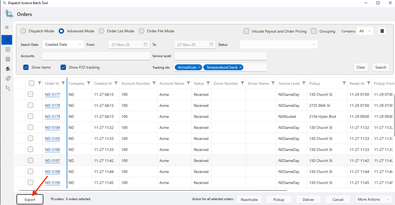Click inside the Tracking Ids field
This screenshot has height=205, width=395.
pyautogui.click(x=220, y=67)
